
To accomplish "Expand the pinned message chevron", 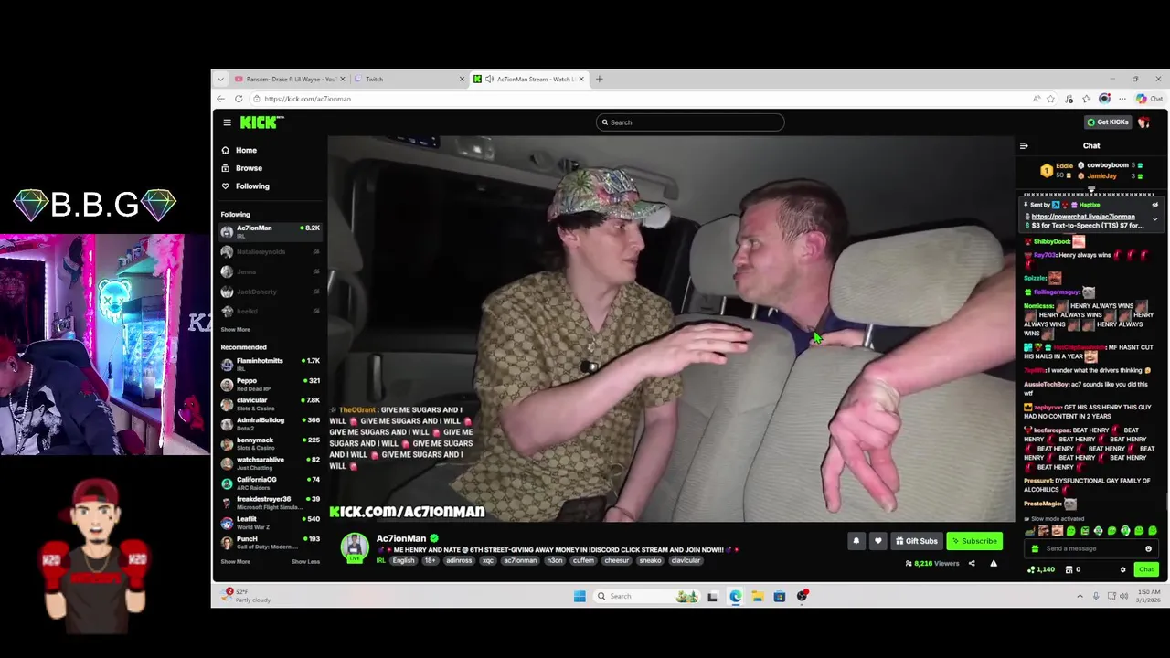I will tap(1154, 219).
